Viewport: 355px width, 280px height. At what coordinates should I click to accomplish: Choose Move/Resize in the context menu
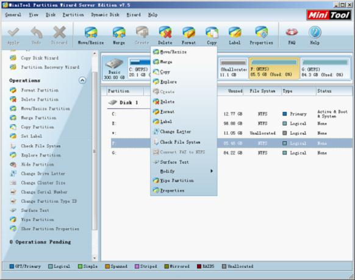[184, 52]
